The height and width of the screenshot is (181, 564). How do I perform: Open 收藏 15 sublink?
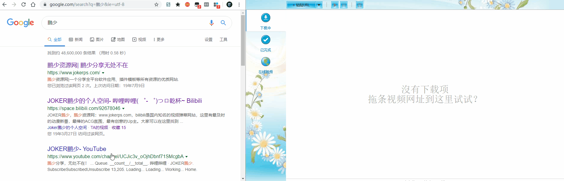(x=119, y=128)
